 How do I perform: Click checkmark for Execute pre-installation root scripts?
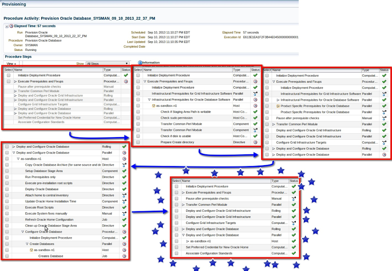124,183
